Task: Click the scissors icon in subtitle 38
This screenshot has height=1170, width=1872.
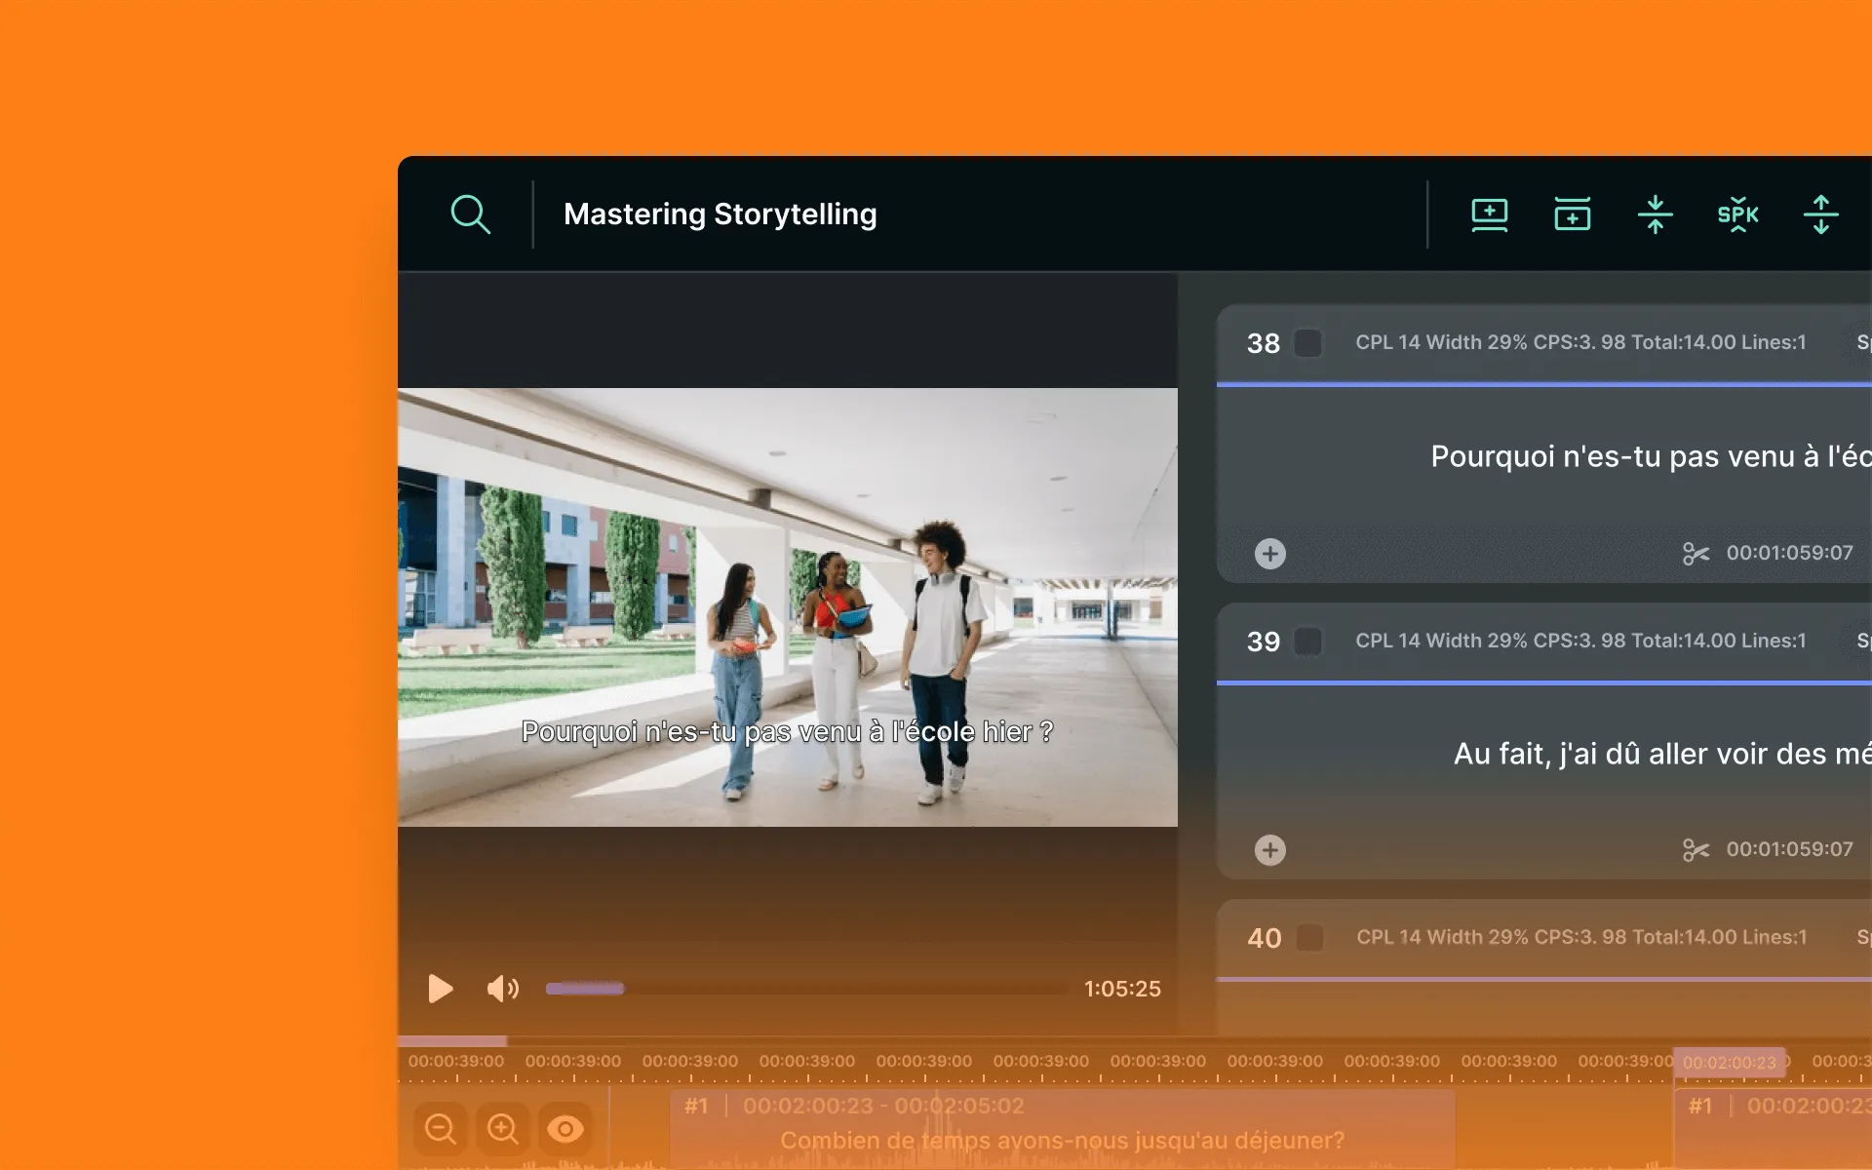Action: point(1696,554)
